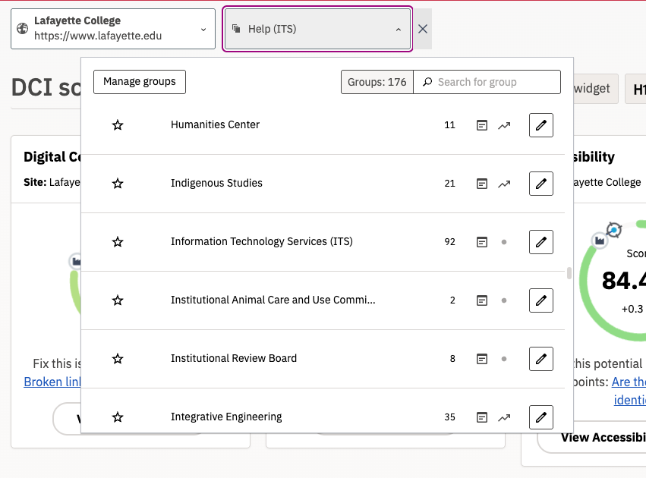Click industry benchmark marker on accessibility gauge

600,240
